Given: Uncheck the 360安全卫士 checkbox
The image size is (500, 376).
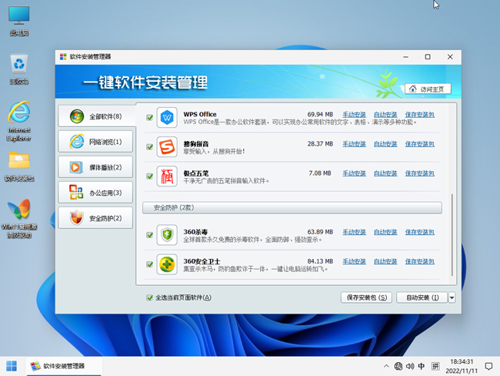Looking at the screenshot, I should (x=149, y=264).
